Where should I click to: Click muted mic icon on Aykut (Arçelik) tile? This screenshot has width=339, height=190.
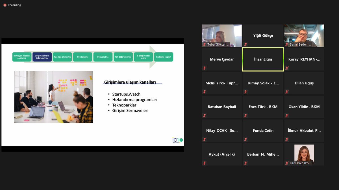(205, 163)
